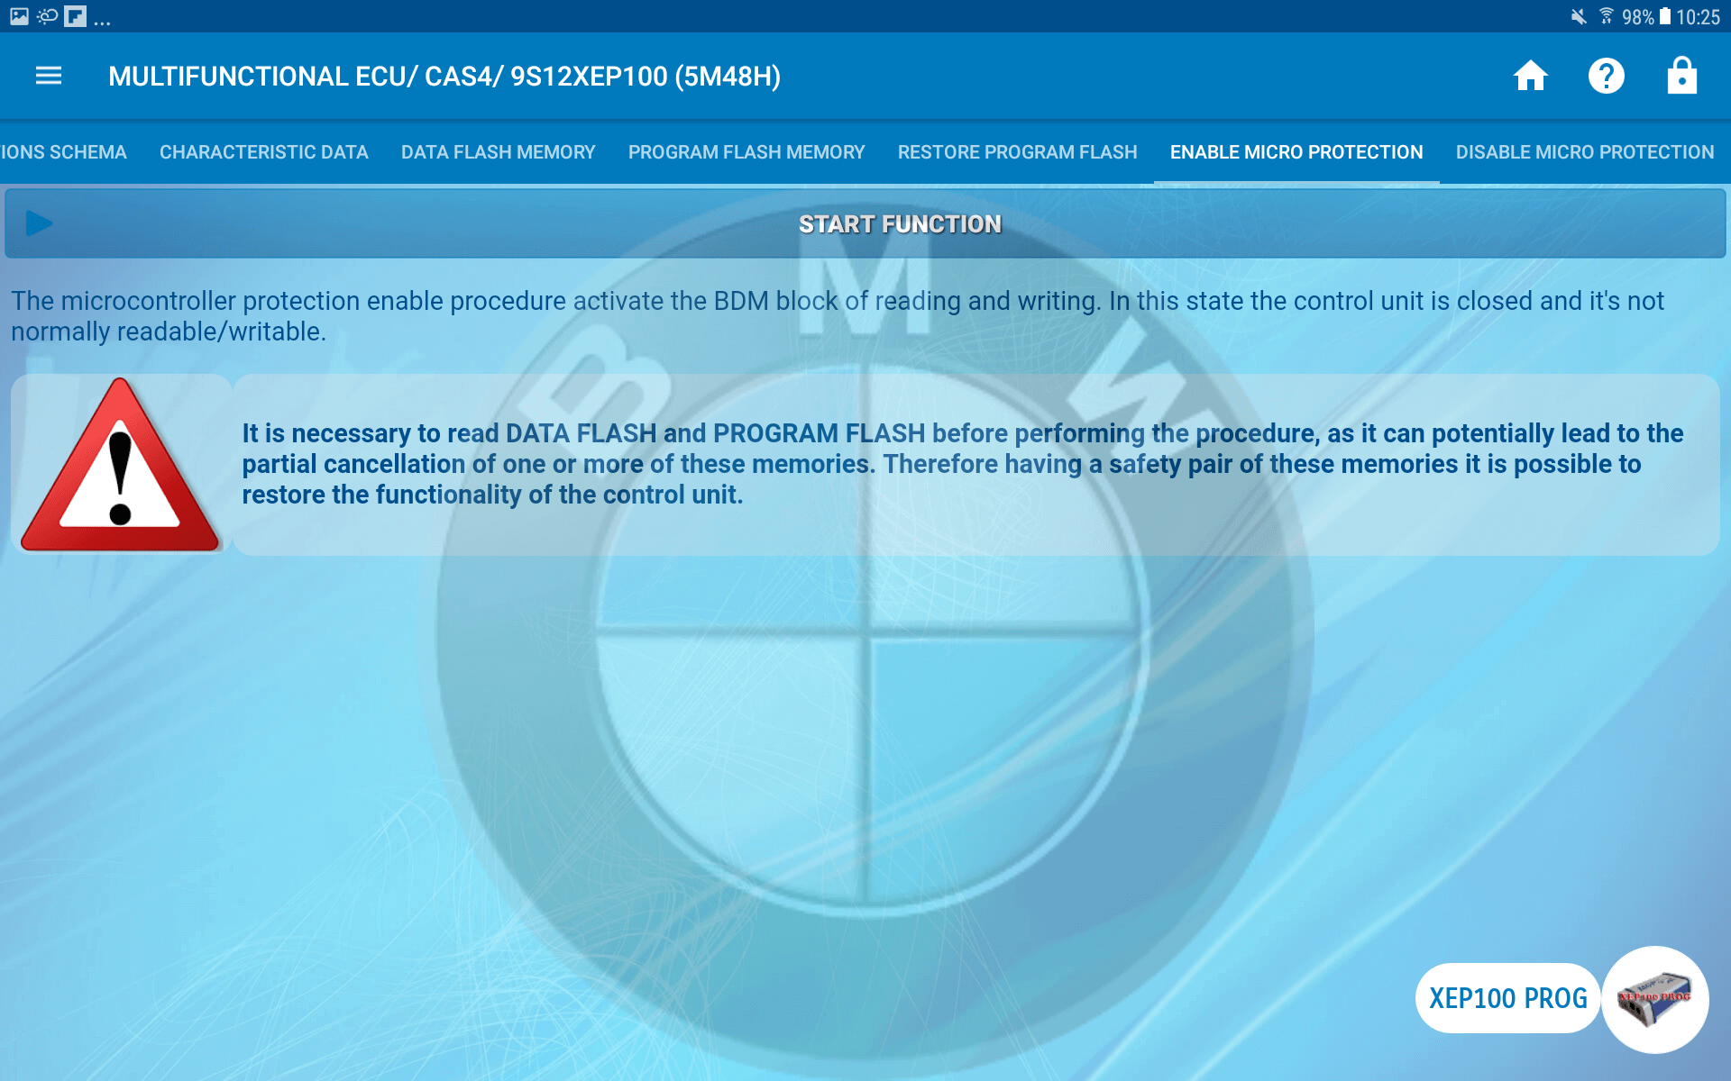Viewport: 1731px width, 1081px height.
Task: Click the home navigation icon
Action: click(1529, 75)
